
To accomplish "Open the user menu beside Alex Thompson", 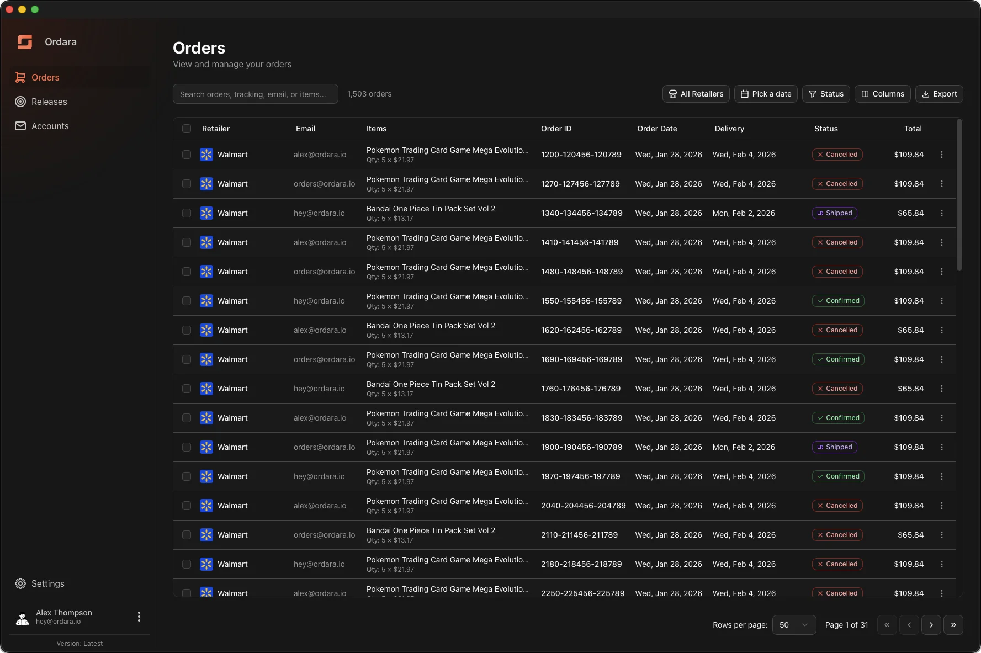I will tap(139, 617).
